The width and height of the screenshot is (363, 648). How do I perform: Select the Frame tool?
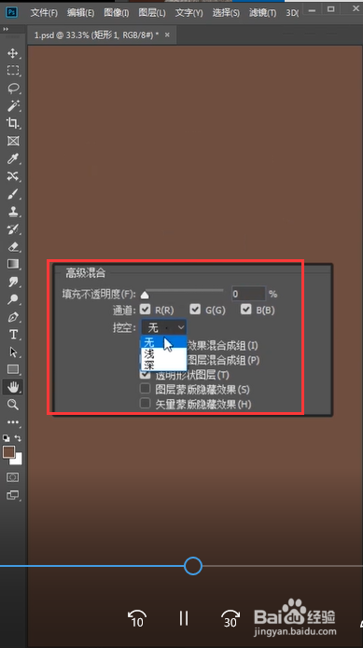[13, 141]
